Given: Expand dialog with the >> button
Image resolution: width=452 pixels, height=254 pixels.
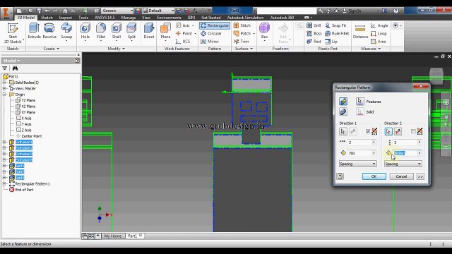Looking at the screenshot, I should pyautogui.click(x=420, y=176).
